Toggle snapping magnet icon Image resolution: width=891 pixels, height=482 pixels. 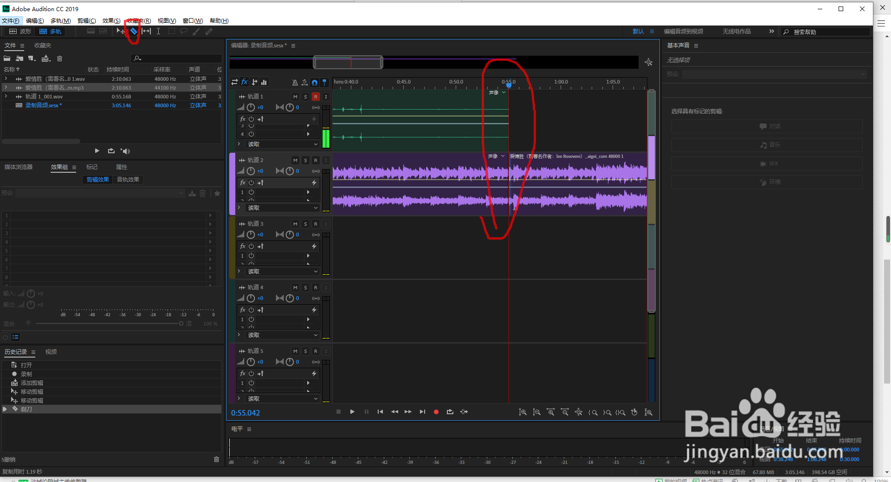tap(315, 82)
